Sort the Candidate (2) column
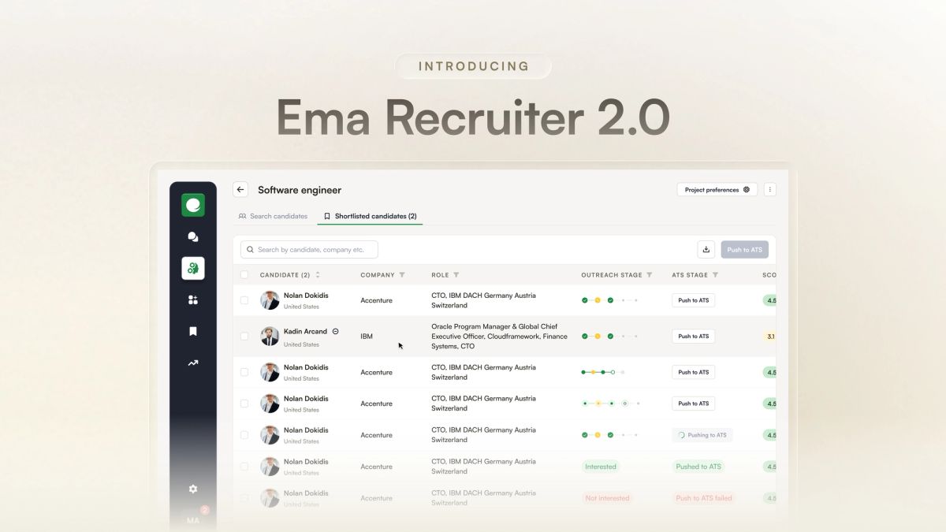 click(318, 275)
